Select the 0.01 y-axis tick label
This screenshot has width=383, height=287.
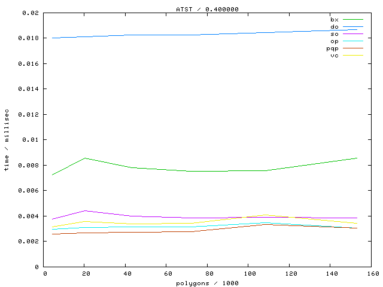(32, 140)
